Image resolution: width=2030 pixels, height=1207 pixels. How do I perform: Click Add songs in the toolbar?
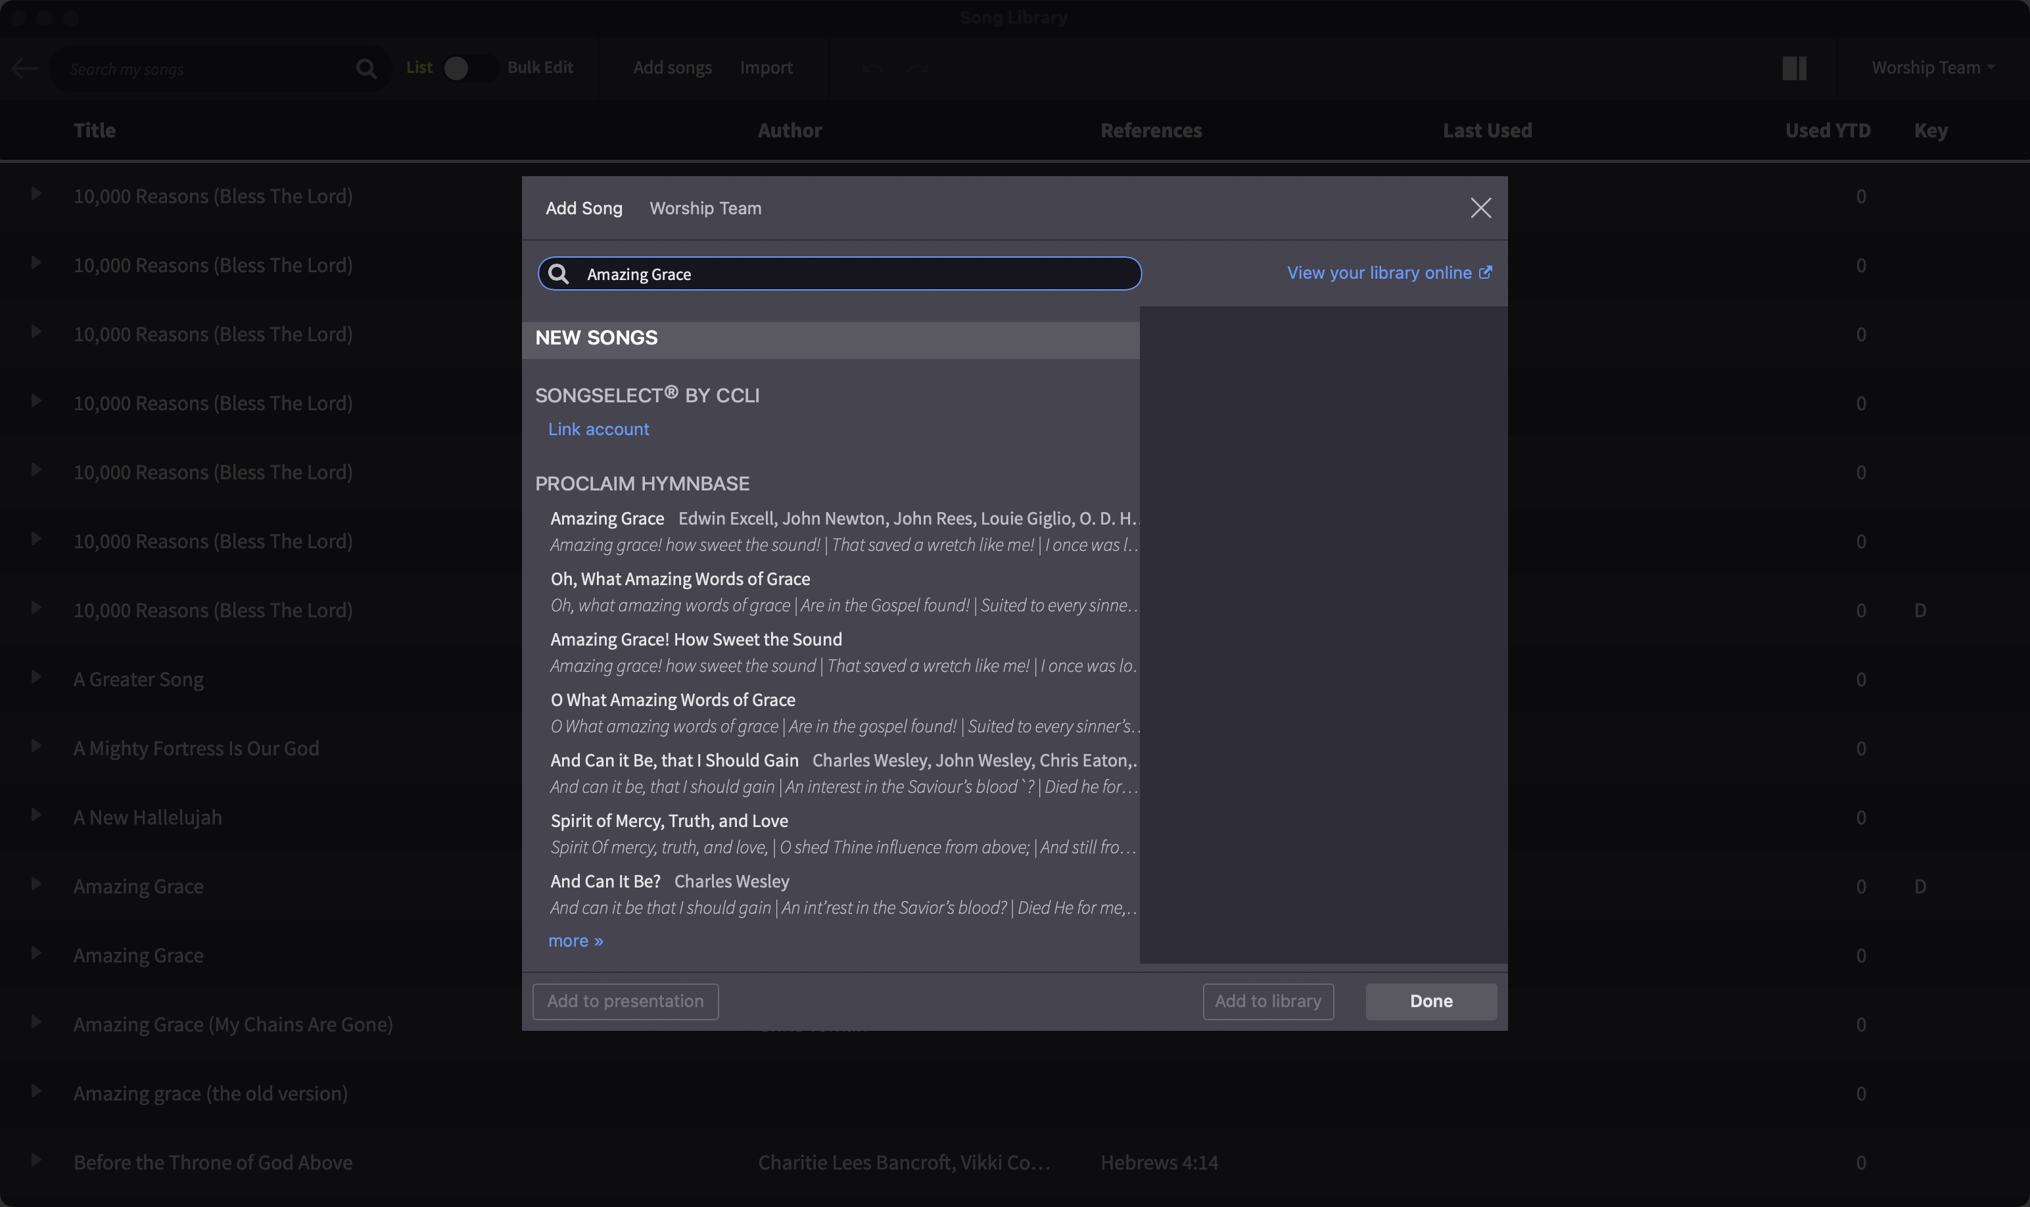coord(673,68)
